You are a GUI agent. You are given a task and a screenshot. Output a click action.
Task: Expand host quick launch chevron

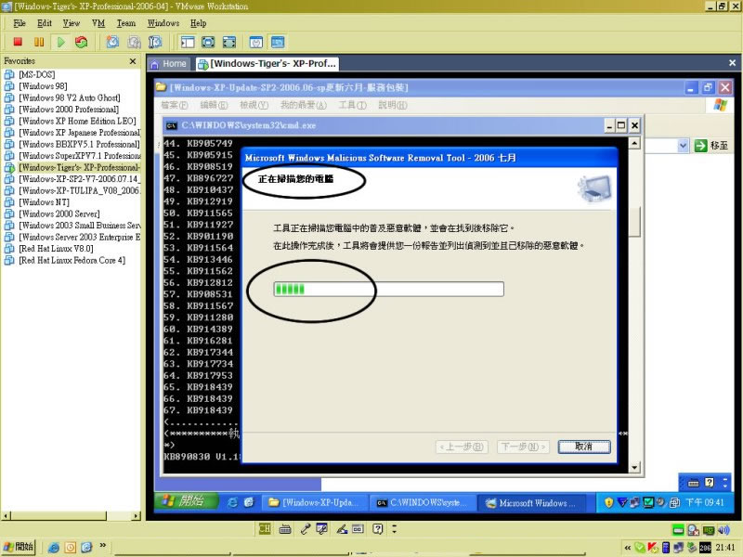coord(102,545)
